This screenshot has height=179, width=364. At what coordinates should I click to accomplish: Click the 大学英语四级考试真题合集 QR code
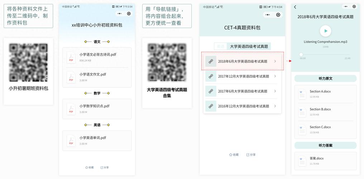pos(167,62)
